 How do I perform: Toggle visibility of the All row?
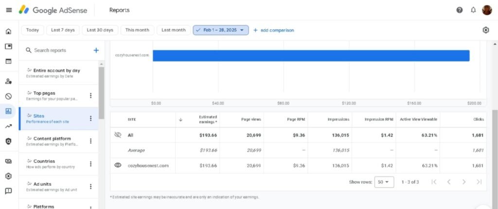[x=117, y=135]
